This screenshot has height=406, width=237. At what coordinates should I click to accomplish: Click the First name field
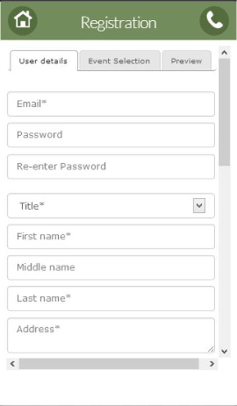coord(111,236)
